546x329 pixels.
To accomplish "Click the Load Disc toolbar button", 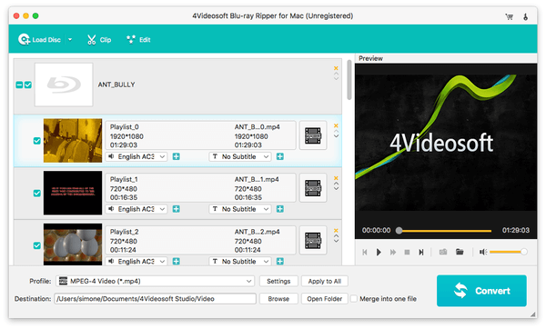I will [x=39, y=40].
